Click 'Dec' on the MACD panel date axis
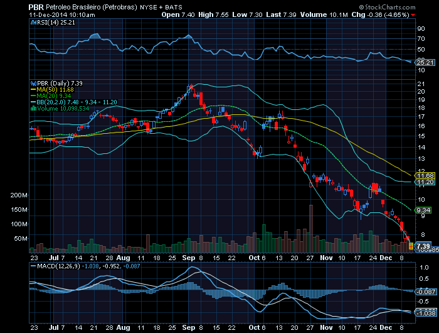This screenshot has height=333, width=439. [x=386, y=327]
